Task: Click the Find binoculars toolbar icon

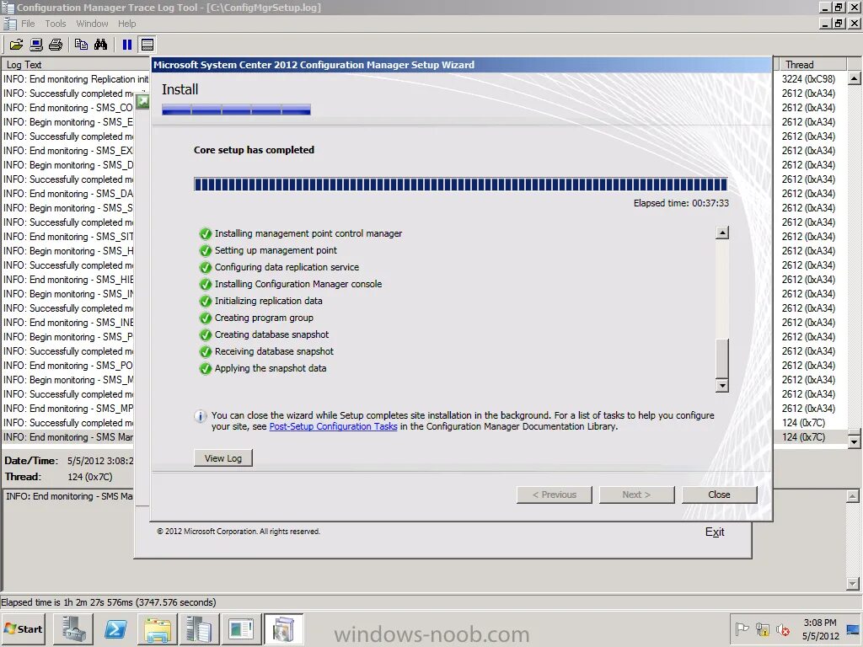Action: pos(101,45)
